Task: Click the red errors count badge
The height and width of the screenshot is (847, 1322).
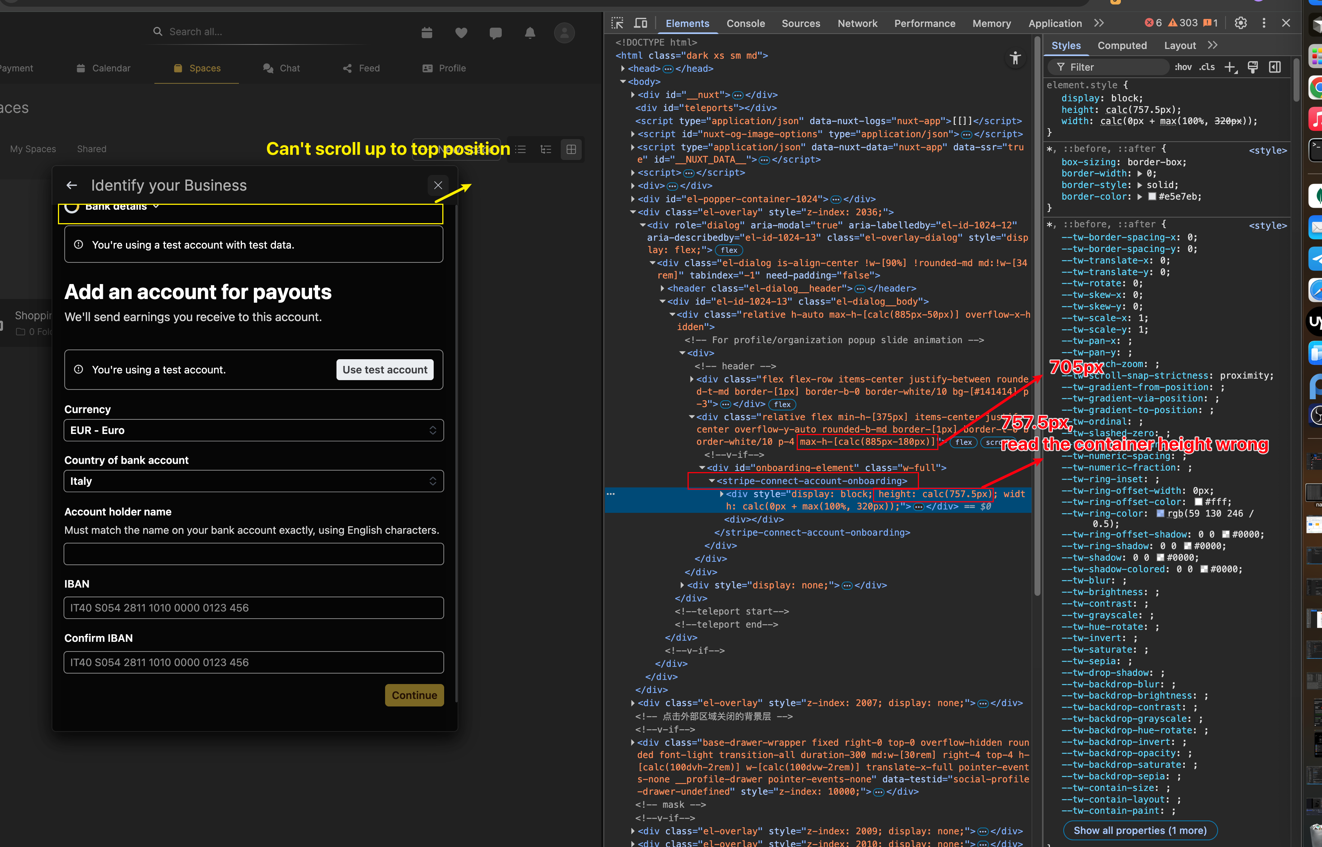Action: pyautogui.click(x=1153, y=23)
